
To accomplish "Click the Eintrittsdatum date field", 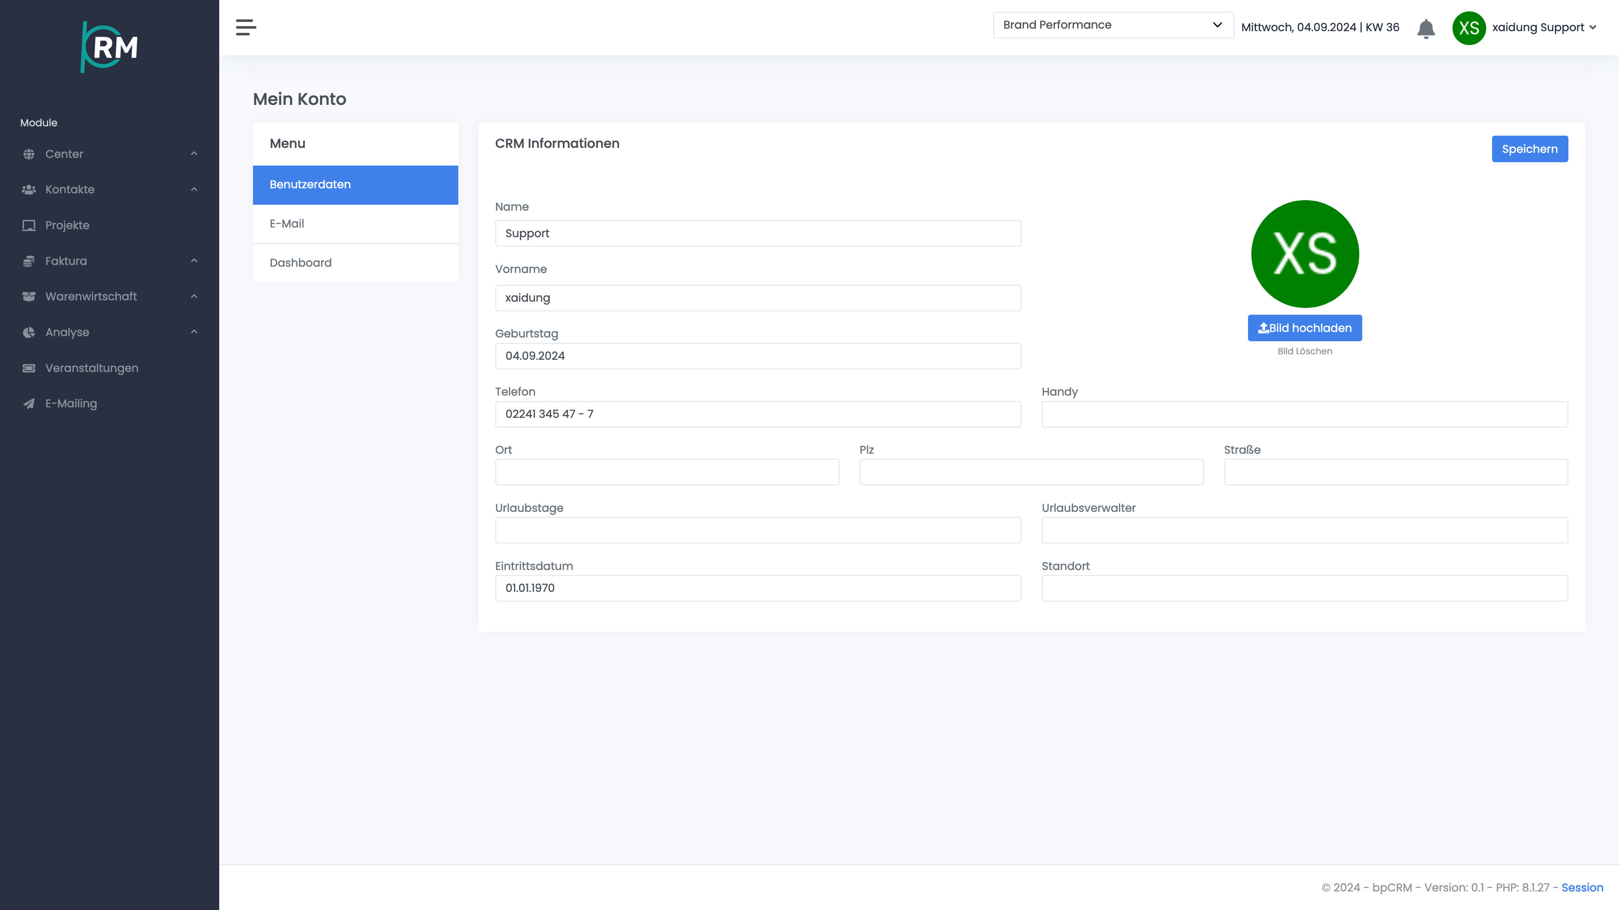I will [x=758, y=589].
